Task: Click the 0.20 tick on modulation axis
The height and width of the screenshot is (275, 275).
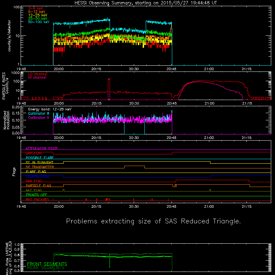Action: pos(16,107)
